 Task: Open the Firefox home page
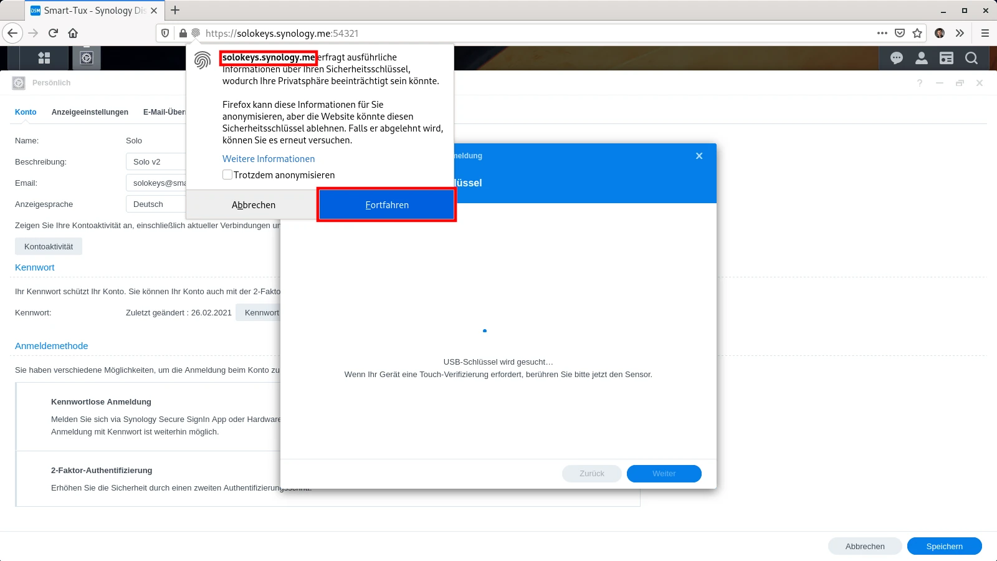[73, 33]
